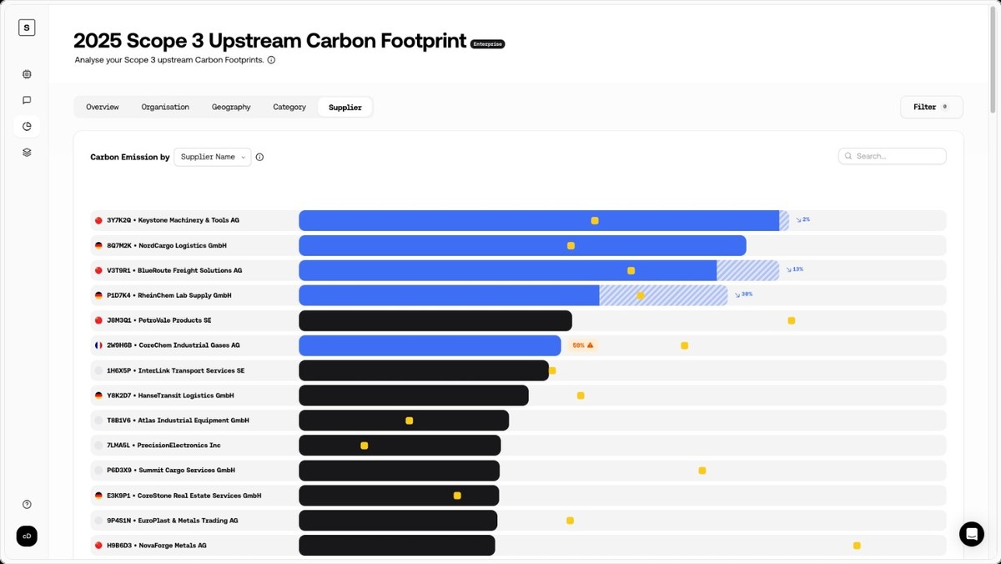Open the chip processor icon in sidebar
This screenshot has height=564, width=1001.
(x=27, y=74)
